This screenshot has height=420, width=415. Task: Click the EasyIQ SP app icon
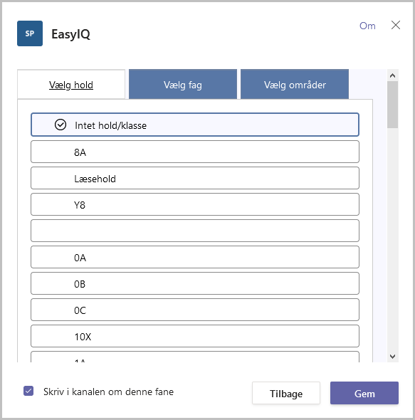coord(30,33)
